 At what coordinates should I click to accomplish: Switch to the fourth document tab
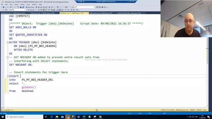pos(101,13)
